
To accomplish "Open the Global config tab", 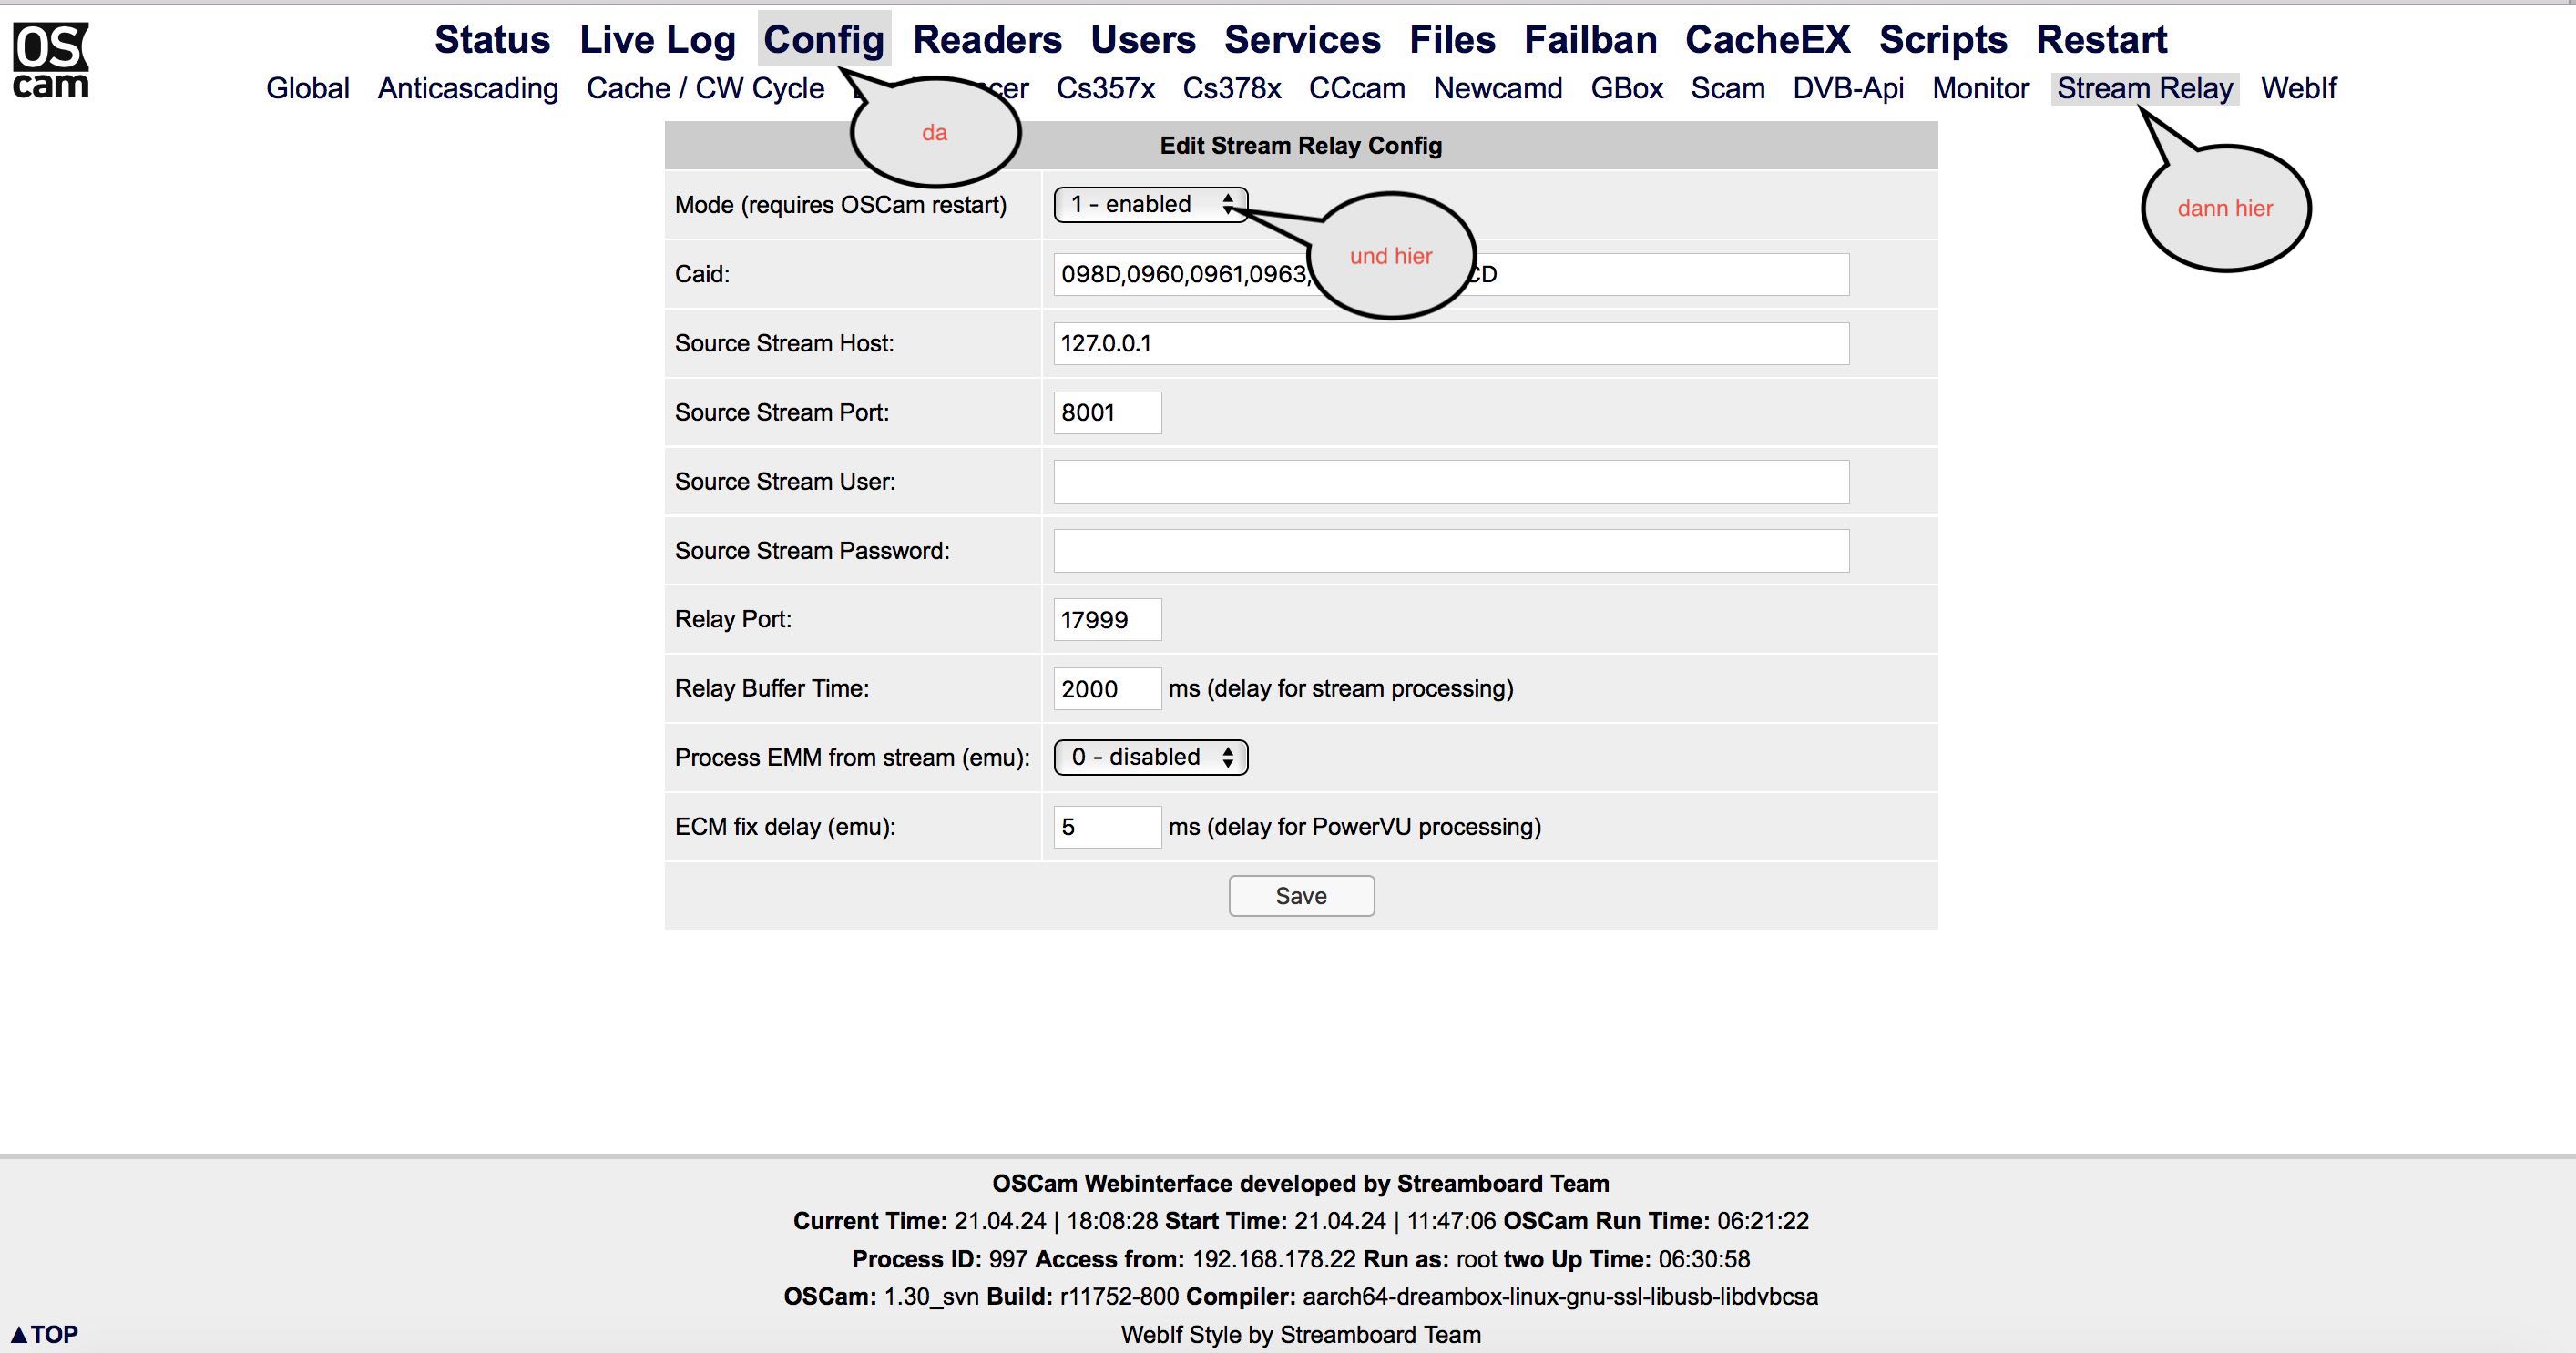I will (x=308, y=88).
